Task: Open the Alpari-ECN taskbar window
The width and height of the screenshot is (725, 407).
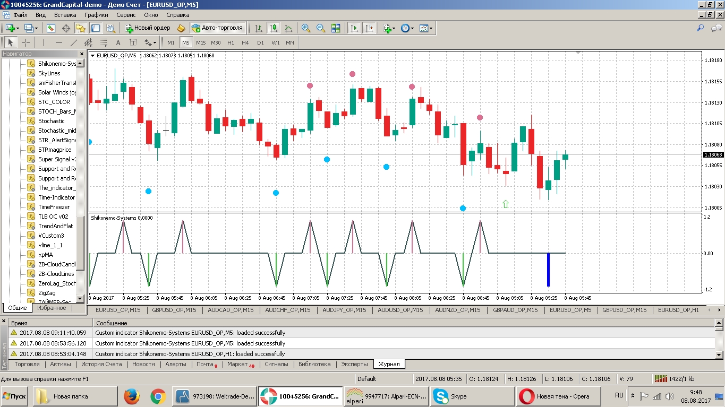Action: [x=386, y=396]
